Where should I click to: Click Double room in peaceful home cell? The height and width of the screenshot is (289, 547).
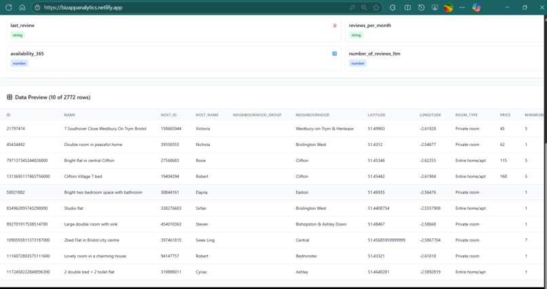pyautogui.click(x=93, y=145)
